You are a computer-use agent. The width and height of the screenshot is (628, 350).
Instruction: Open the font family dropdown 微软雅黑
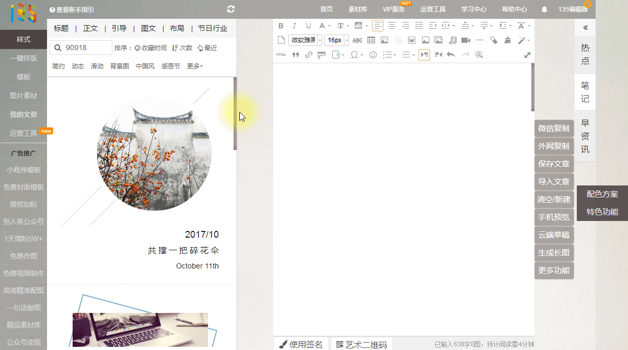305,40
